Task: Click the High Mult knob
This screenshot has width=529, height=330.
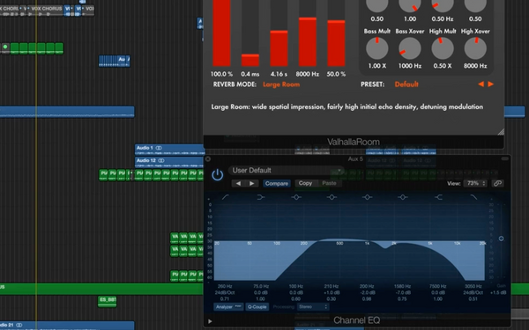Action: coord(443,48)
